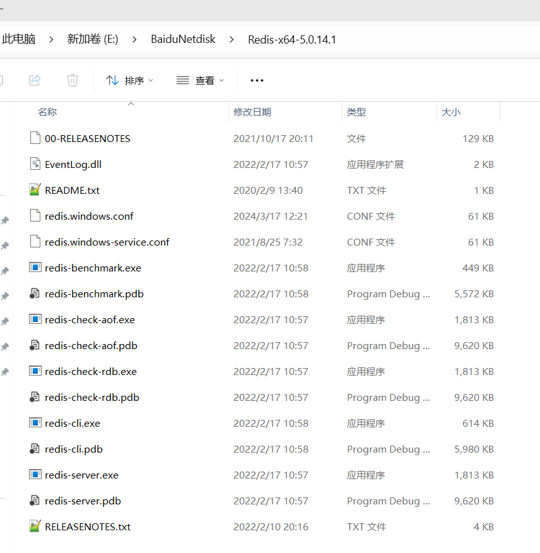This screenshot has height=553, width=540.
Task: Select the file name RELEASENOTES.txt
Action: click(x=88, y=527)
